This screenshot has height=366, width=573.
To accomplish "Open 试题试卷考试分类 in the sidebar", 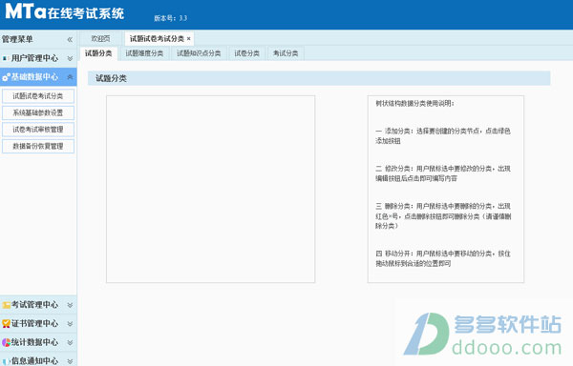I will click(x=38, y=96).
